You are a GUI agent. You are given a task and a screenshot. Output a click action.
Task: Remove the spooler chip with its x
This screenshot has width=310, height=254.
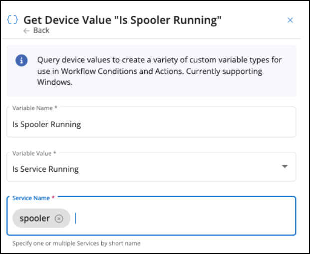tap(59, 219)
